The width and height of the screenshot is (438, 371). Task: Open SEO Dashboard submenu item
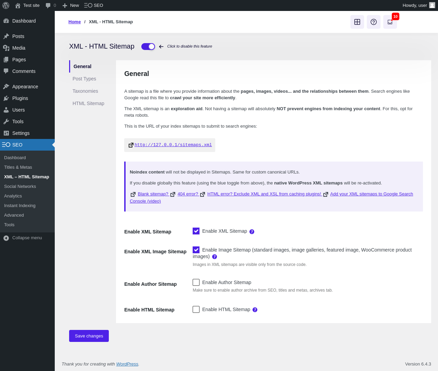click(x=27, y=158)
